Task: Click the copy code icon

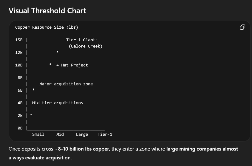Action: click(242, 27)
